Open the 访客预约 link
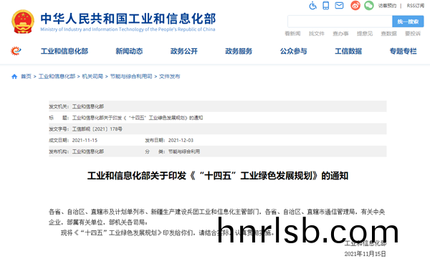 click(x=387, y=6)
